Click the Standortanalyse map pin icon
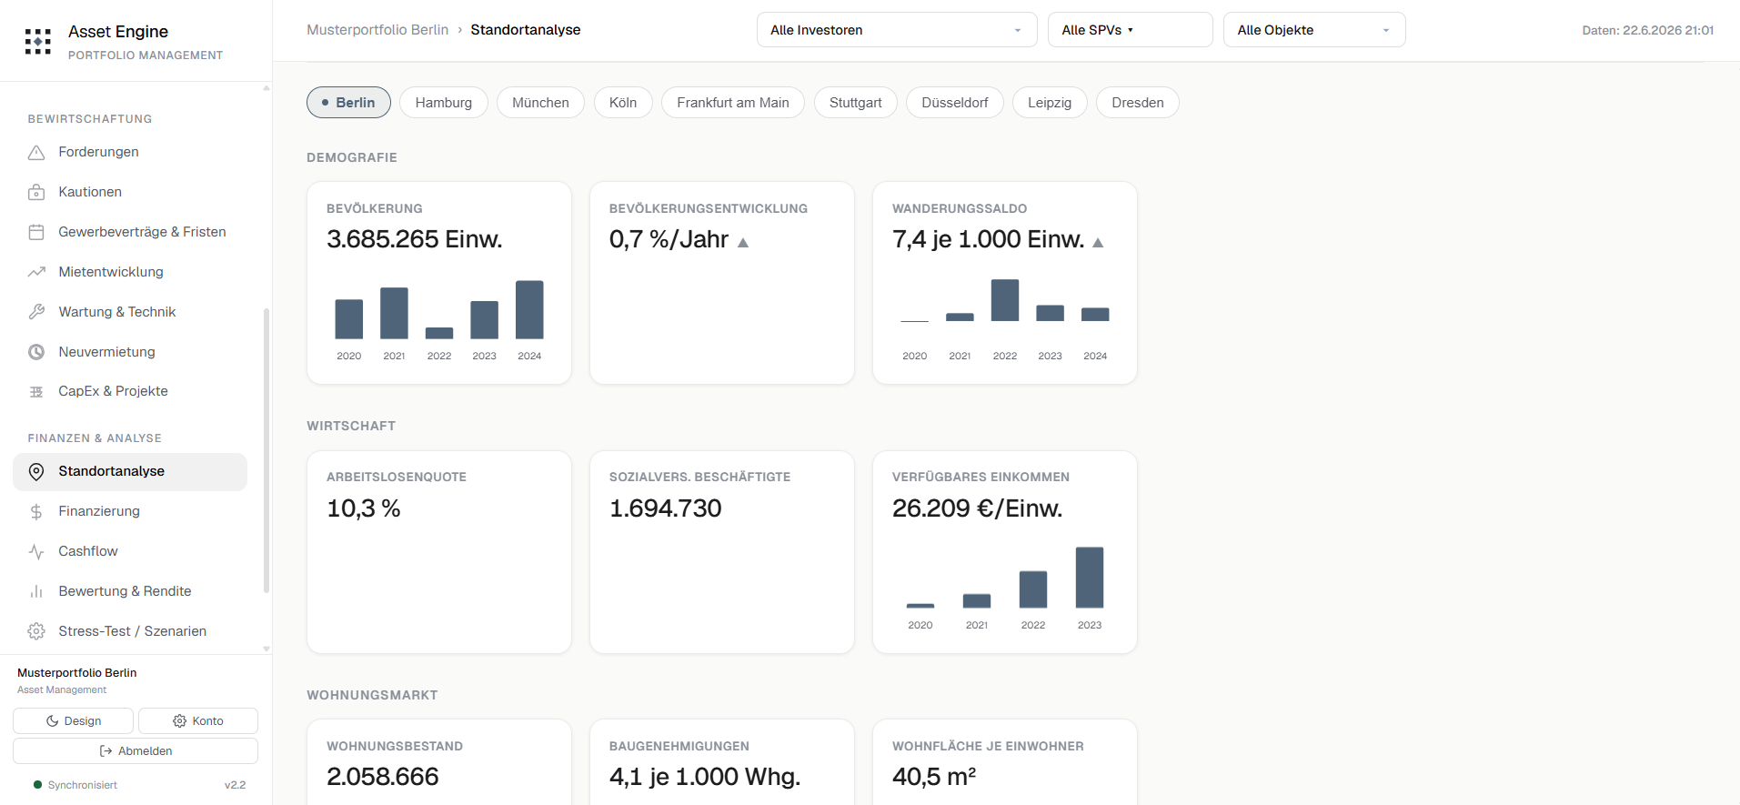Viewport: 1740px width, 805px height. tap(36, 471)
